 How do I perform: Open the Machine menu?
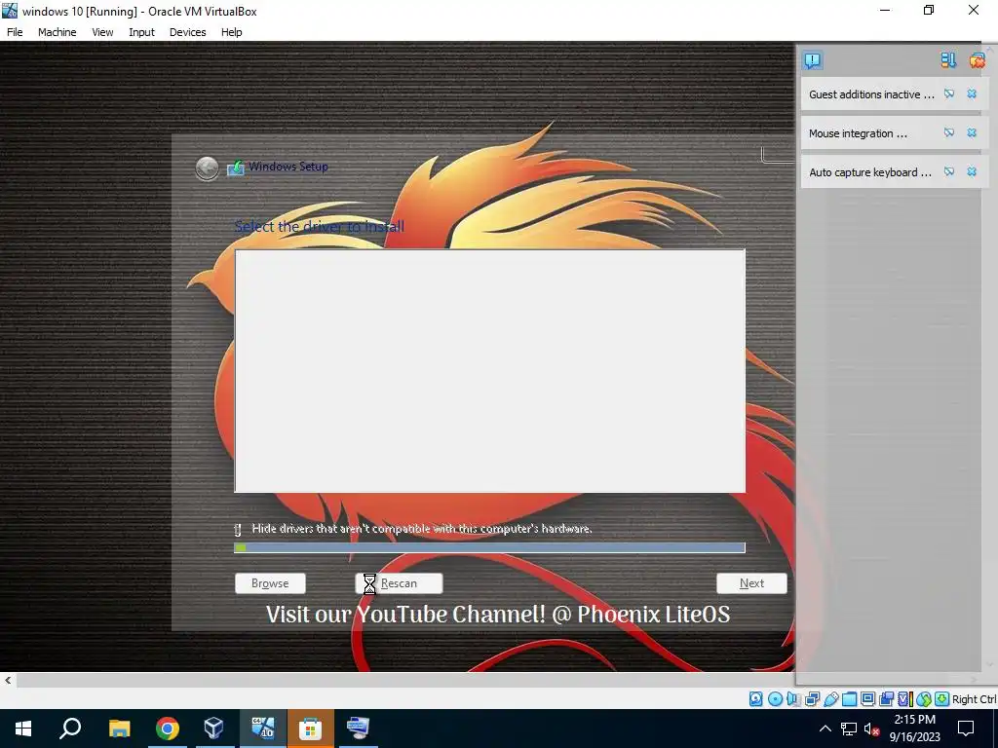(58, 32)
